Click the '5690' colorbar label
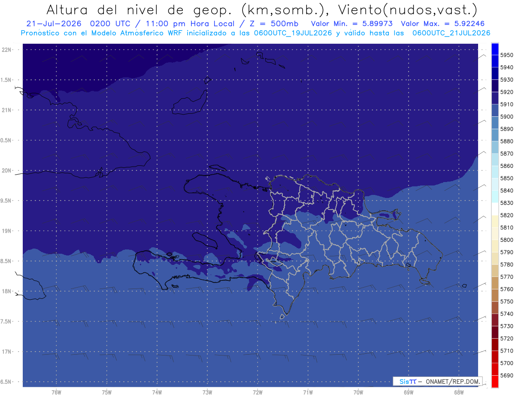The image size is (515, 398). click(506, 375)
